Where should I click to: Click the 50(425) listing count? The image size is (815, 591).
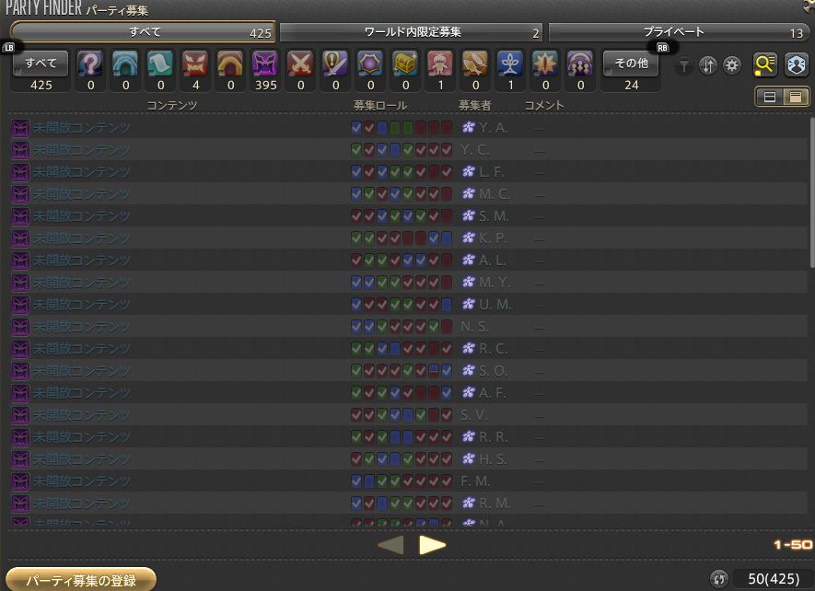[x=773, y=578]
